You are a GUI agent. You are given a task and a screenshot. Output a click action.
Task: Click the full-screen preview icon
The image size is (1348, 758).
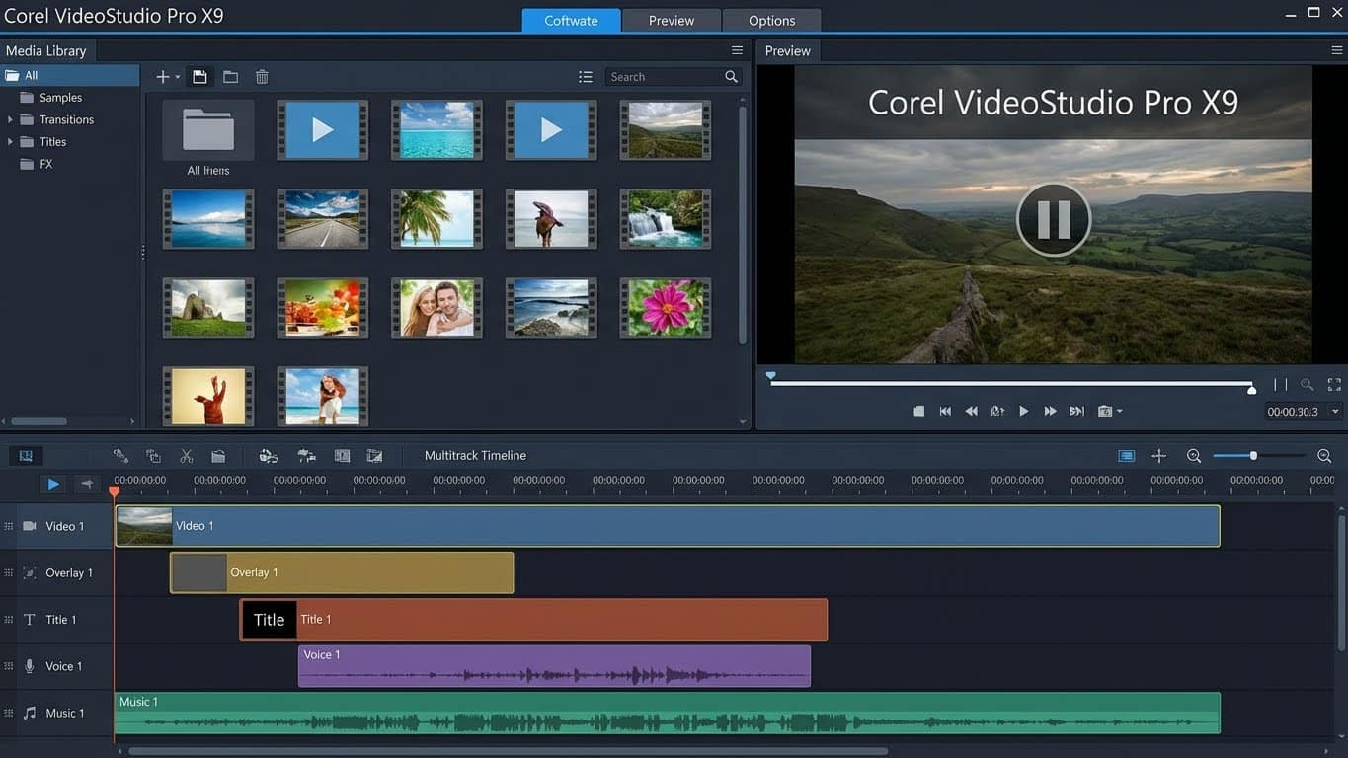(1334, 384)
